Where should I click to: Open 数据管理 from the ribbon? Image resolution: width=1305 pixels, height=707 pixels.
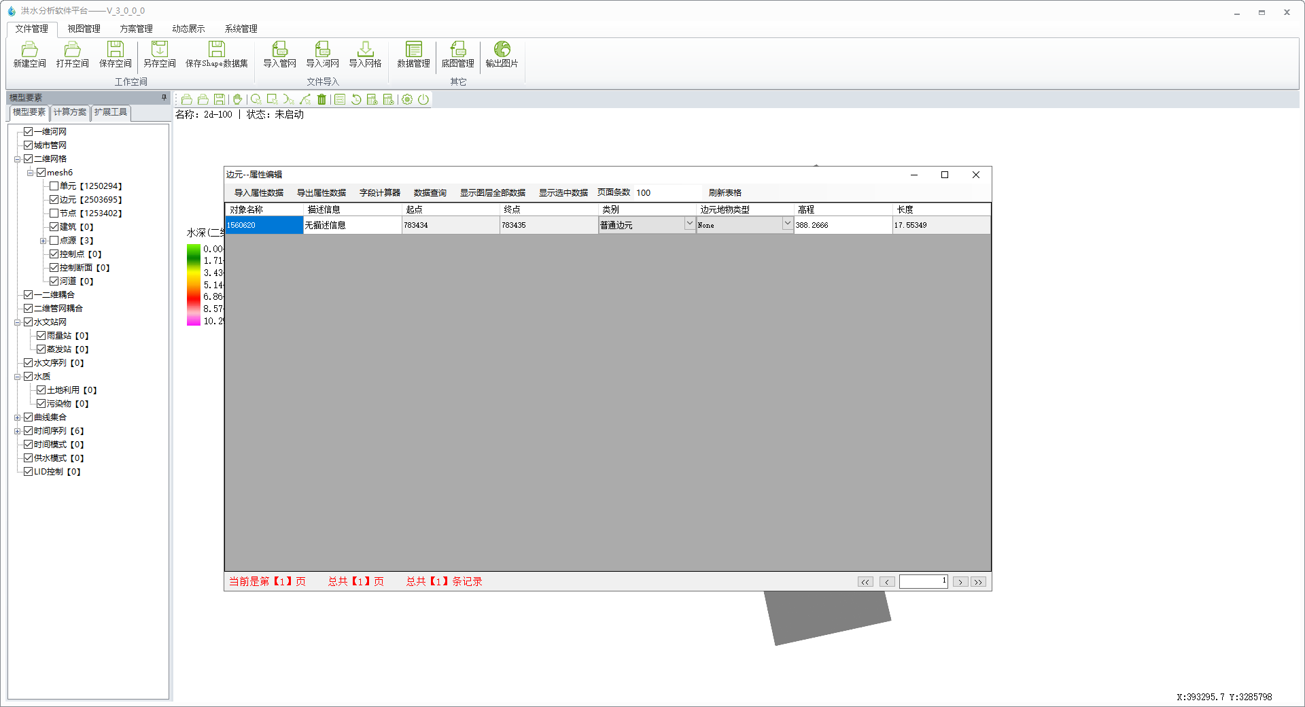[x=413, y=54]
